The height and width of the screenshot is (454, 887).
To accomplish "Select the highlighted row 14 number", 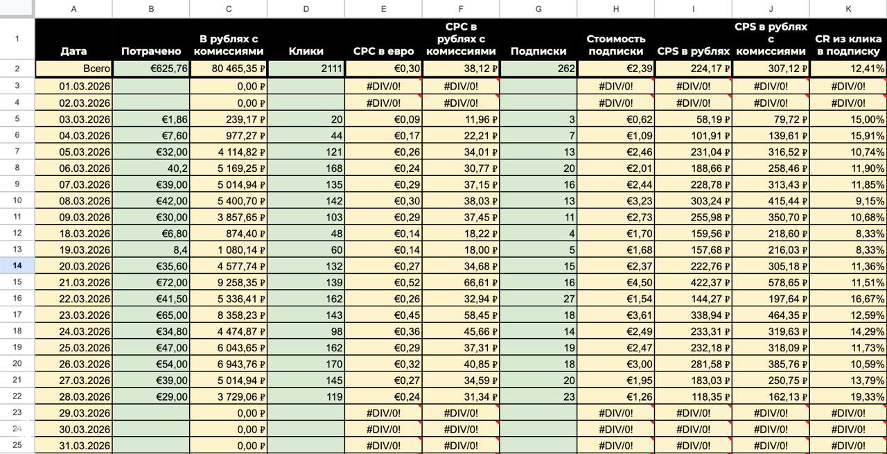I will click(x=17, y=267).
